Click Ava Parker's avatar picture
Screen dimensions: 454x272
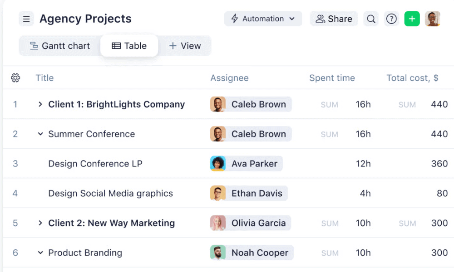[x=218, y=164]
